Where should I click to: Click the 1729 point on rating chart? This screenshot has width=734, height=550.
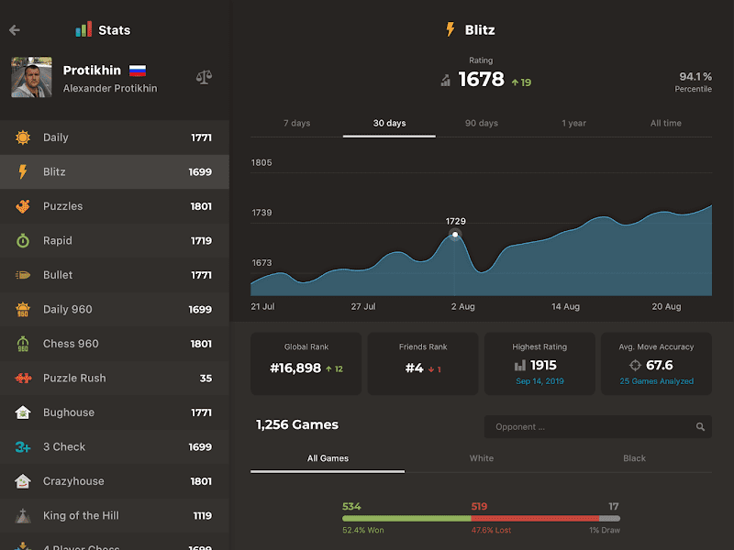pyautogui.click(x=455, y=235)
